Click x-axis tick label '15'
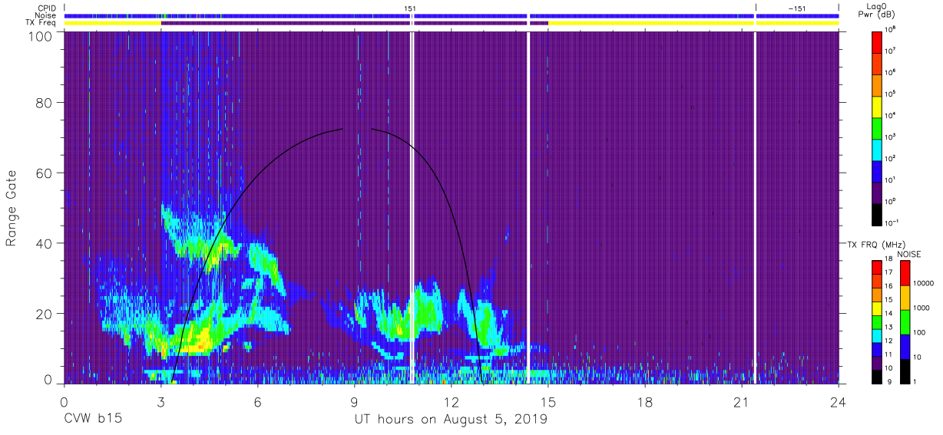Image resolution: width=943 pixels, height=435 pixels. pos(548,403)
